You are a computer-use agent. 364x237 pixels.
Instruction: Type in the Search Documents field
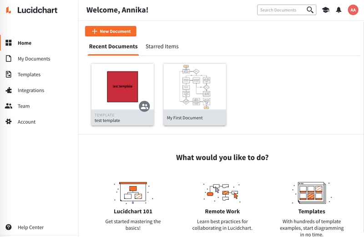[x=281, y=10]
